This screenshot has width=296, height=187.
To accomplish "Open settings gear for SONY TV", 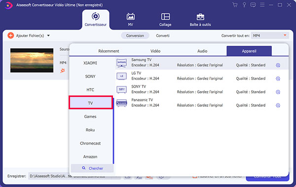I will click(x=278, y=92).
